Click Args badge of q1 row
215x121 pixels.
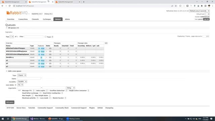coord(43,61)
